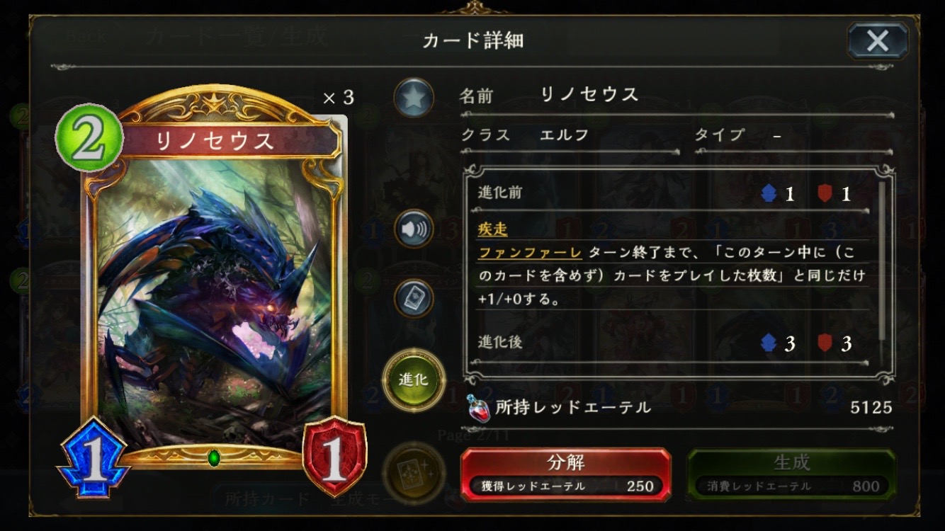
Task: Toggle the 進化 evolve view button
Action: point(414,379)
